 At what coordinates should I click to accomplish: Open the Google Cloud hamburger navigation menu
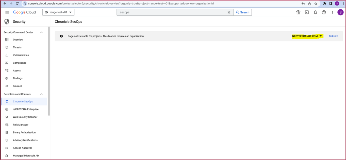point(7,12)
